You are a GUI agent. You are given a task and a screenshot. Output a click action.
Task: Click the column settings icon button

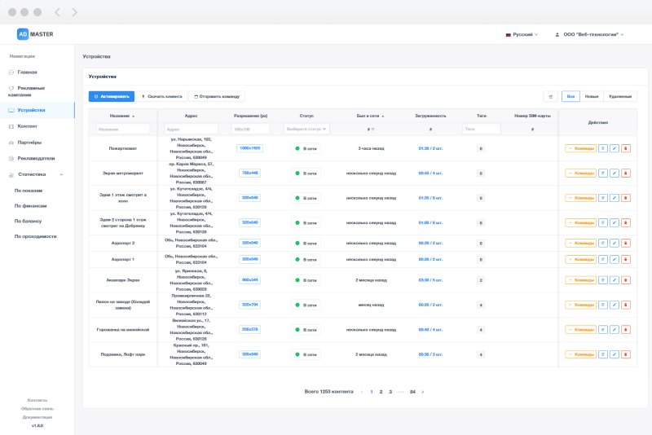click(x=551, y=96)
